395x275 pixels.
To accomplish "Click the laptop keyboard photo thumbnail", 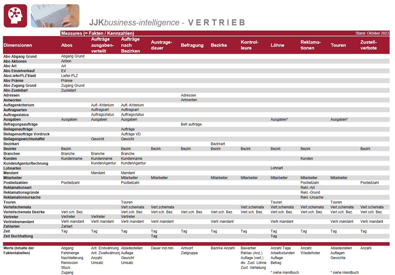I will 55,16.
